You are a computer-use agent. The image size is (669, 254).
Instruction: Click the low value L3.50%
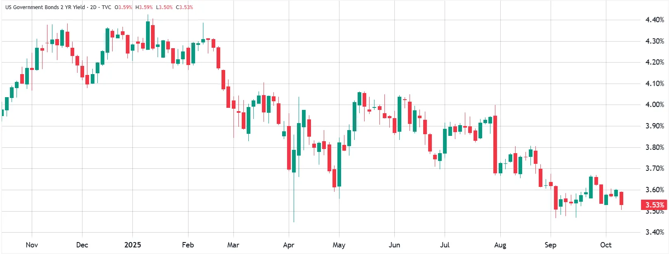[x=164, y=7]
